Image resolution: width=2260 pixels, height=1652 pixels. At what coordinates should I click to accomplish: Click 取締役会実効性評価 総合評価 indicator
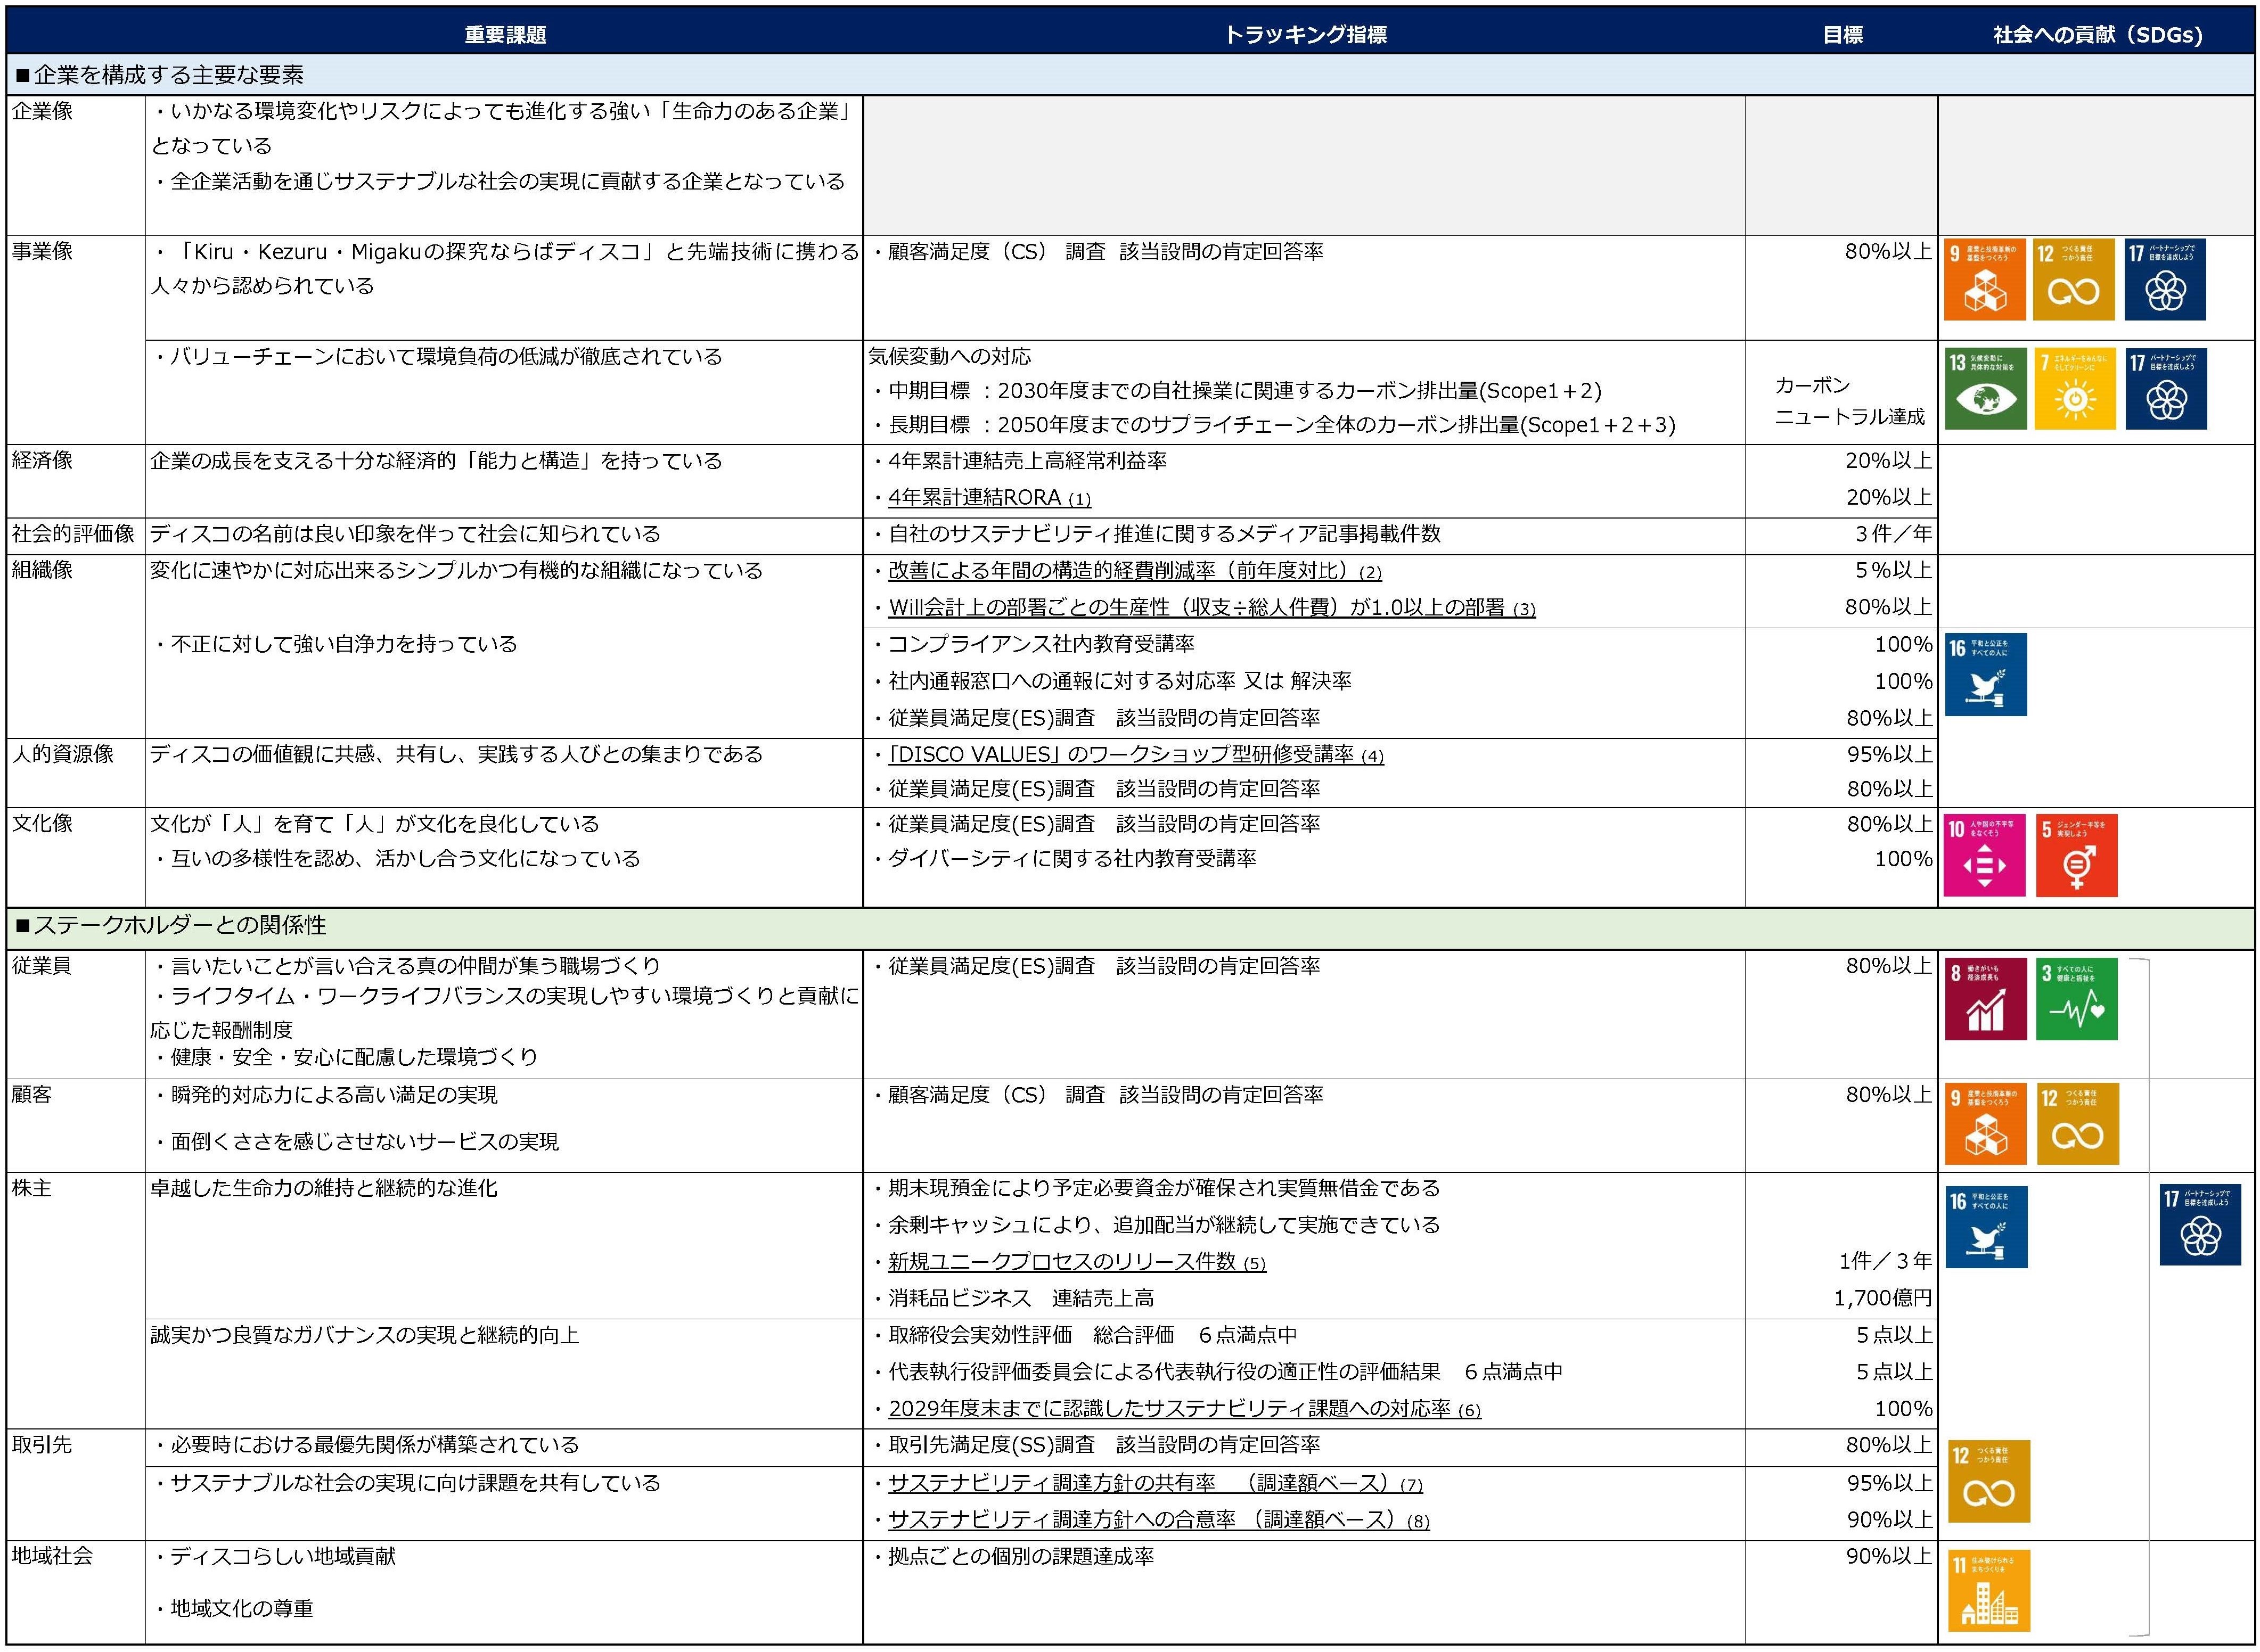[x=1092, y=1335]
